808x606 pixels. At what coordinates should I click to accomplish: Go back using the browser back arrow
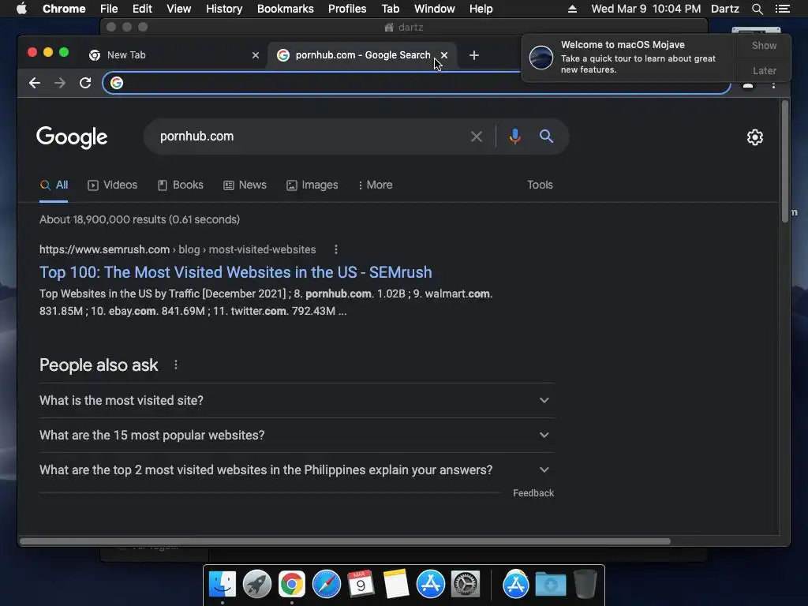[35, 83]
